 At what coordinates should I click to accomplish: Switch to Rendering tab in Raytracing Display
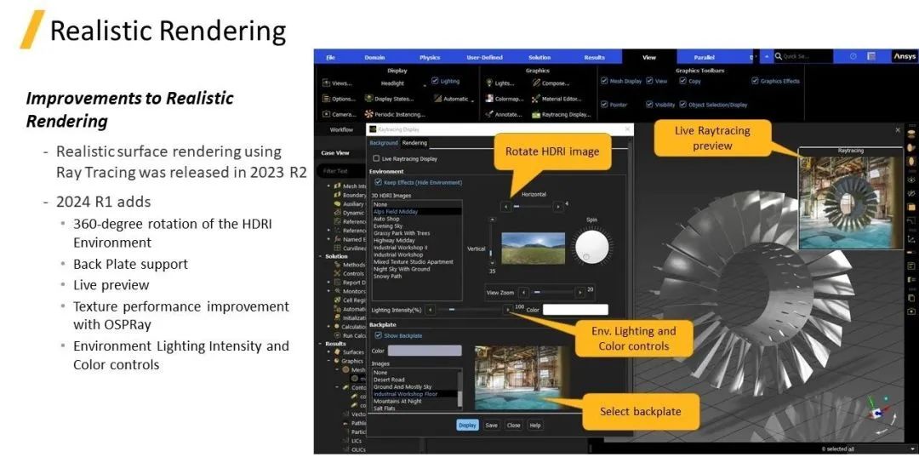[x=414, y=143]
